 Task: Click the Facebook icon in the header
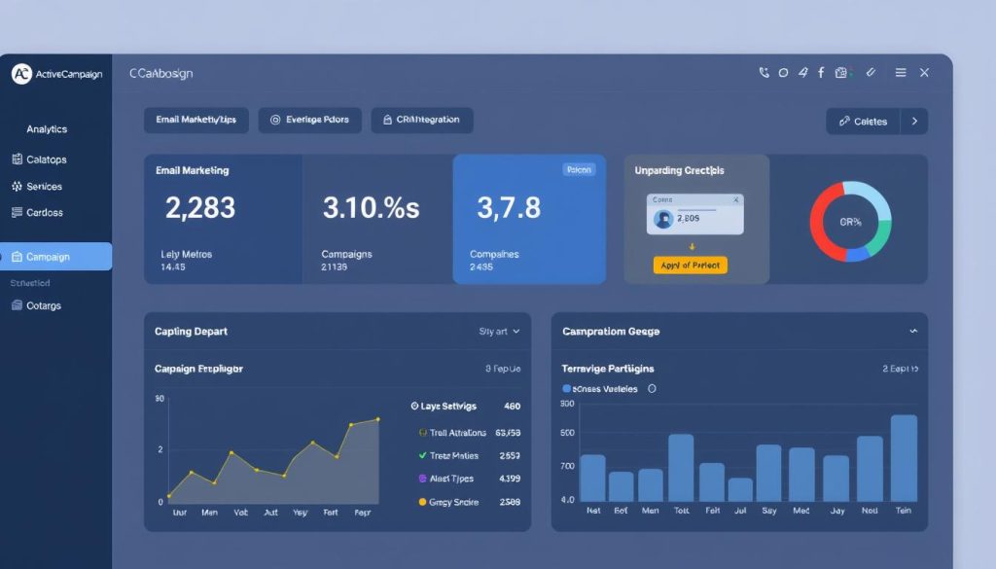point(822,72)
